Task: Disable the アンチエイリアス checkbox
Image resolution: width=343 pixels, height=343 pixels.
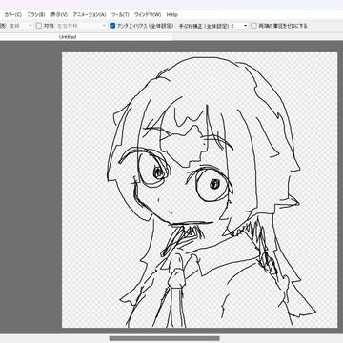Action: [x=112, y=26]
